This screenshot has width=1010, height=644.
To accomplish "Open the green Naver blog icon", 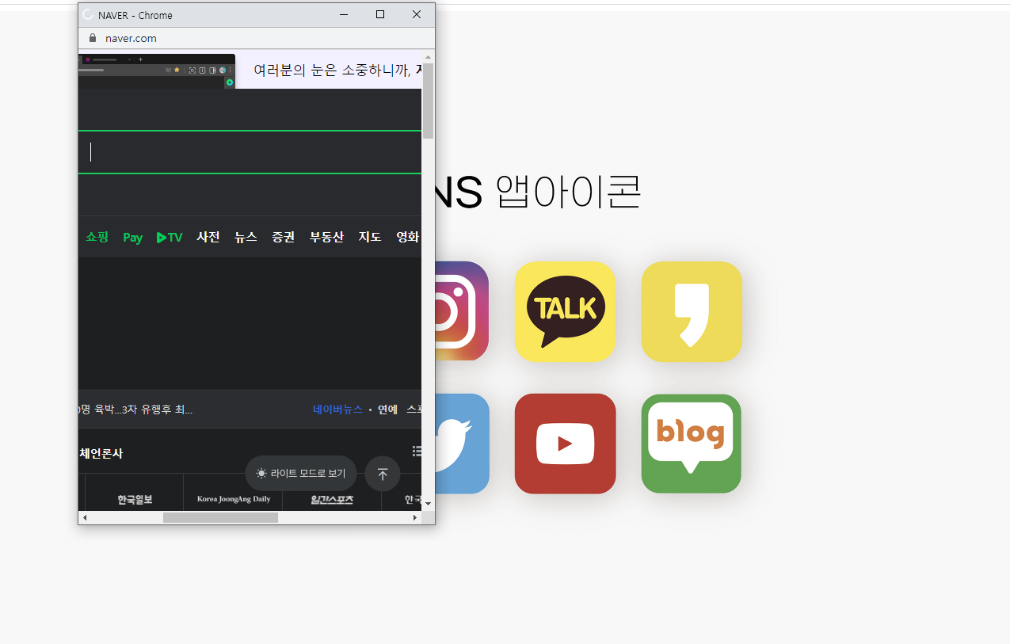I will pos(692,444).
